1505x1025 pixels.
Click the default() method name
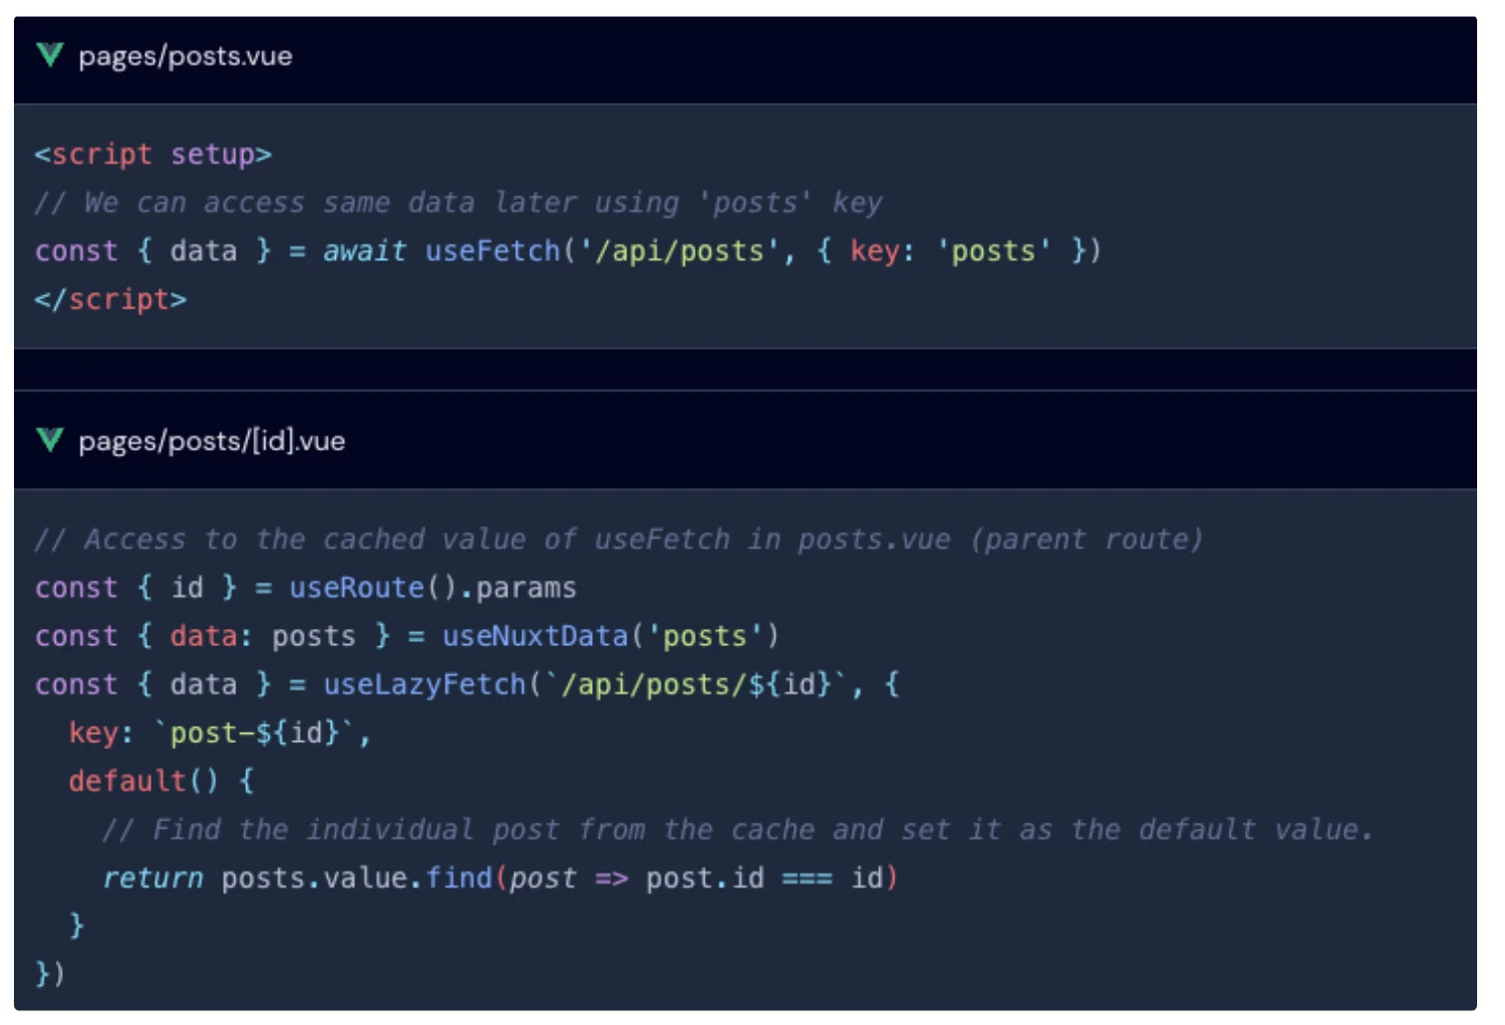(127, 781)
